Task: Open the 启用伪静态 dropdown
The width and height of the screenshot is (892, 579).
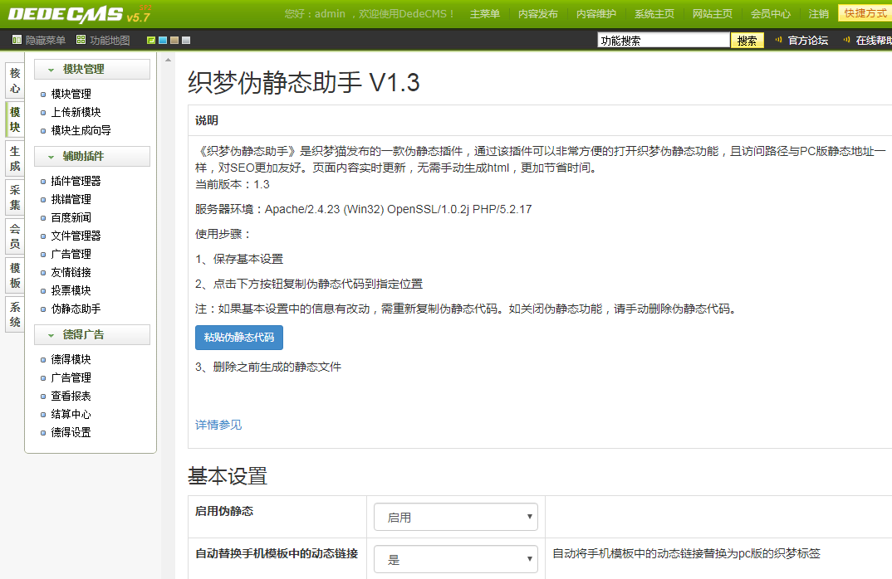Action: tap(456, 517)
